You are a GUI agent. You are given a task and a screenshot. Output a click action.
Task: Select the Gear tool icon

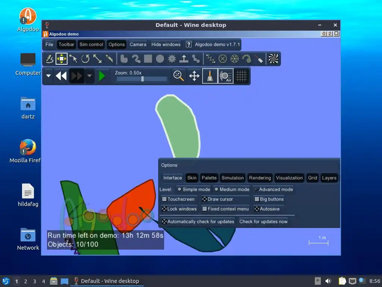pos(172,59)
